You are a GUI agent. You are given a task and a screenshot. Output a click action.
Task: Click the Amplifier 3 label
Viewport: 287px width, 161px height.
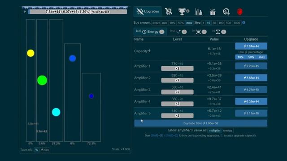[142, 89]
